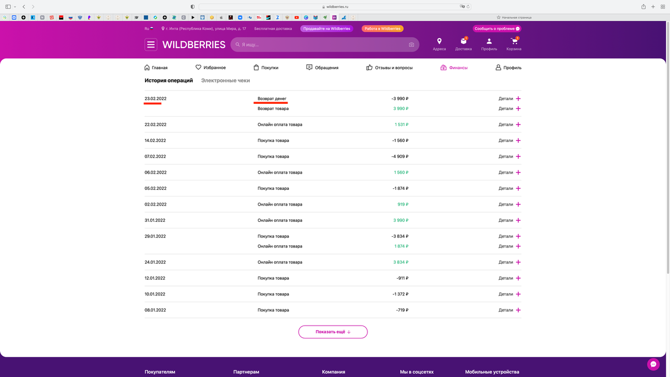670x377 pixels.
Task: Open the sidebar dropdown chevron in Safari
Action: click(x=15, y=7)
